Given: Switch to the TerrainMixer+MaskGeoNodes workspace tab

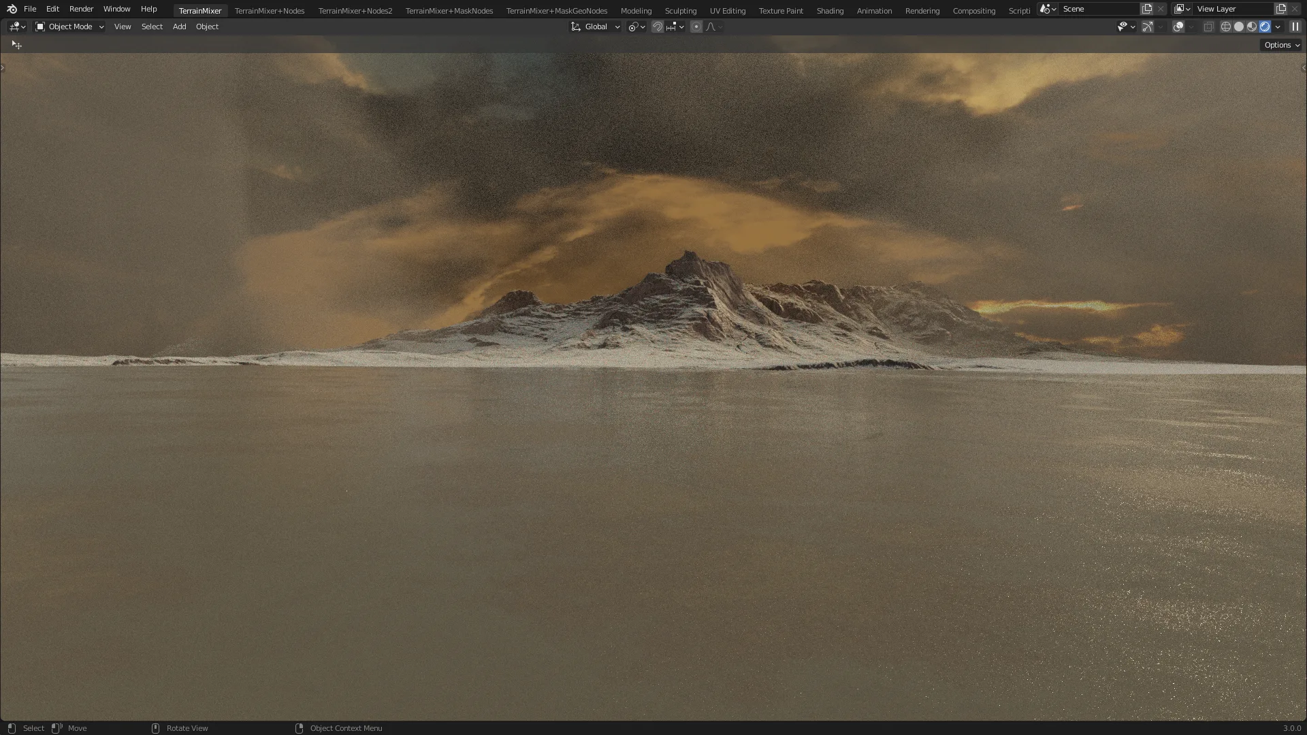Looking at the screenshot, I should click(557, 11).
